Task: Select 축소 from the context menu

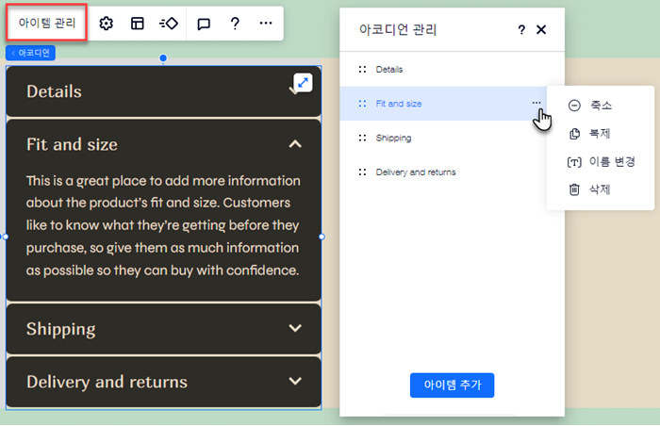Action: [x=601, y=105]
